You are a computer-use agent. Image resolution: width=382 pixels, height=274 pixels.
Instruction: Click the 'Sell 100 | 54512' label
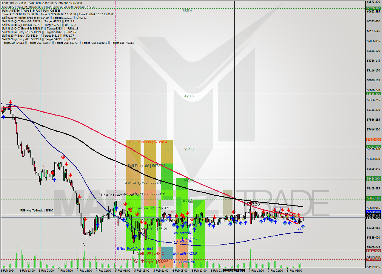point(150,253)
